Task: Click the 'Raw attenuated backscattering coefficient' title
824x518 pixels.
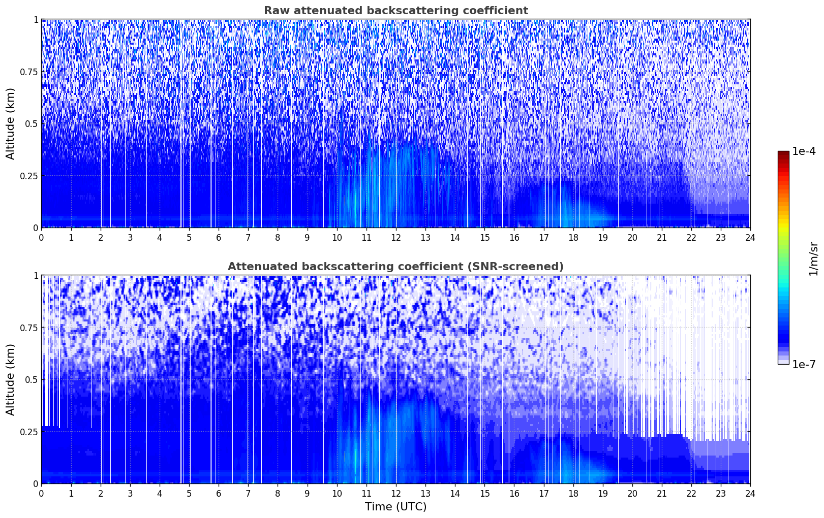Action: coord(395,11)
